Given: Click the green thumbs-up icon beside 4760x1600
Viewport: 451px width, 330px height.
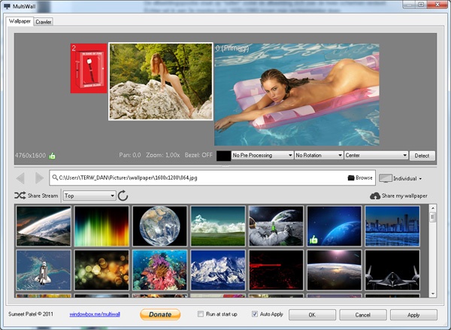Looking at the screenshot, I should point(52,156).
